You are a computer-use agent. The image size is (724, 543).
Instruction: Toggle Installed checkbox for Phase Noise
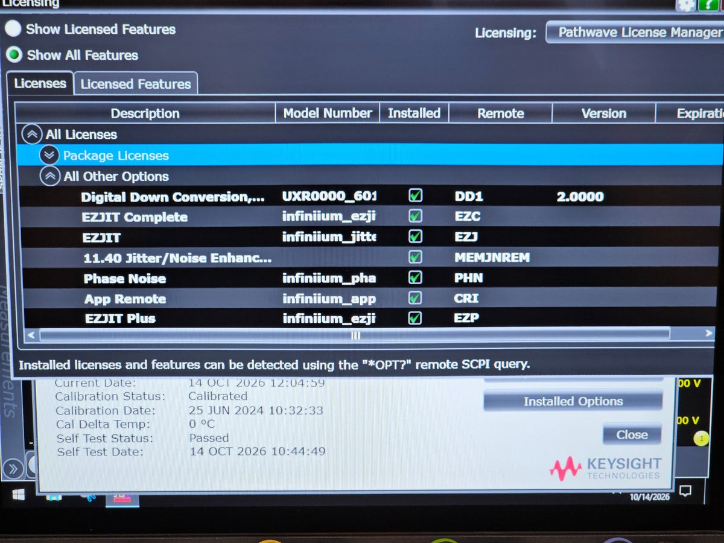pyautogui.click(x=415, y=277)
